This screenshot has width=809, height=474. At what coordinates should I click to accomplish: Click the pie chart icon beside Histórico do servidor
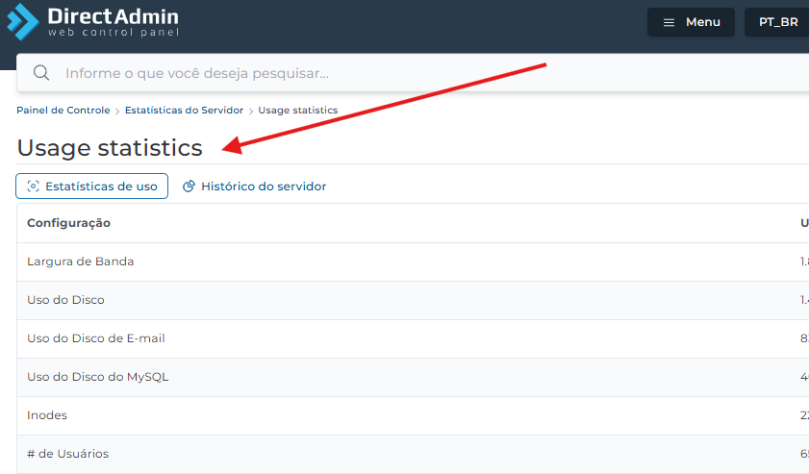tap(190, 187)
